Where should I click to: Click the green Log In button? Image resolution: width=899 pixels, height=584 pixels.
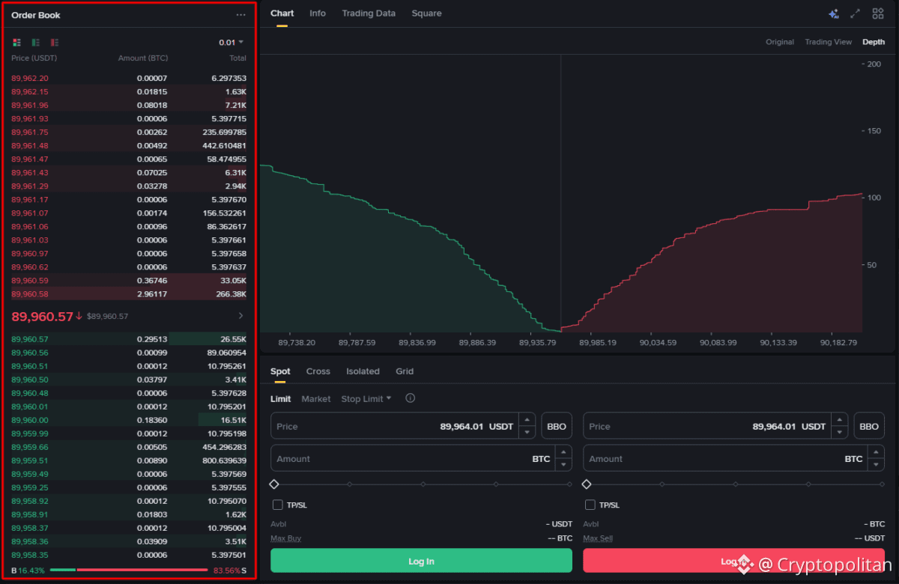click(x=421, y=561)
